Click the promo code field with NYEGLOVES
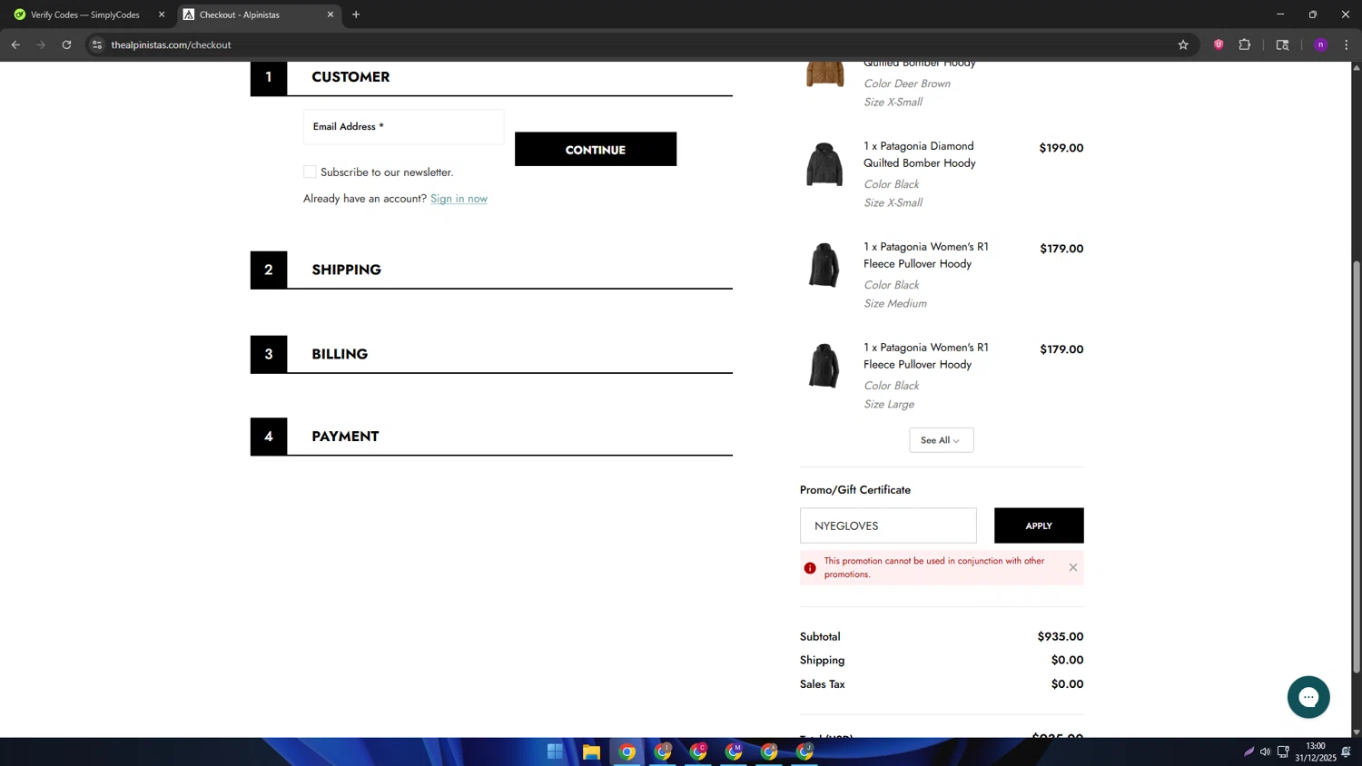Screen dimensions: 1362x766 [888, 525]
